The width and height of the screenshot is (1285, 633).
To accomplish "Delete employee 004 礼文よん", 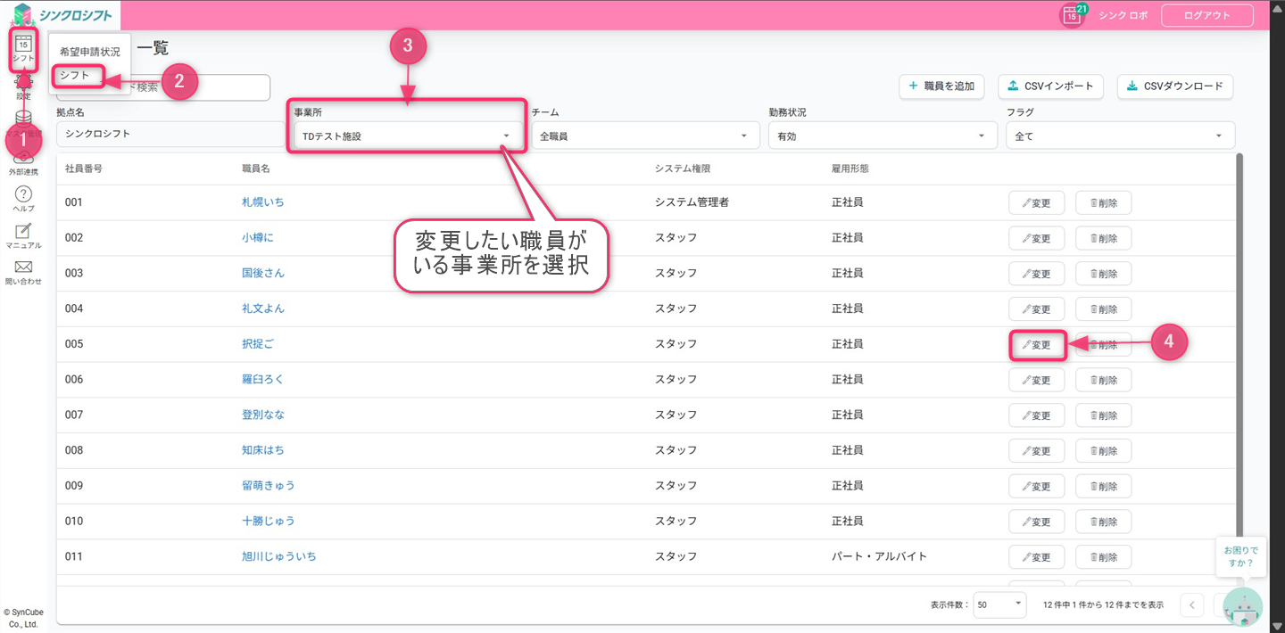I will click(1103, 309).
